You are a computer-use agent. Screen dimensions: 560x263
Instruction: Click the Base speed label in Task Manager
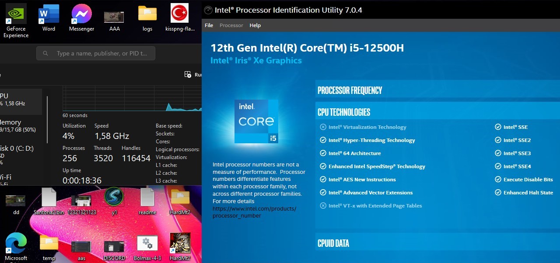click(x=169, y=126)
